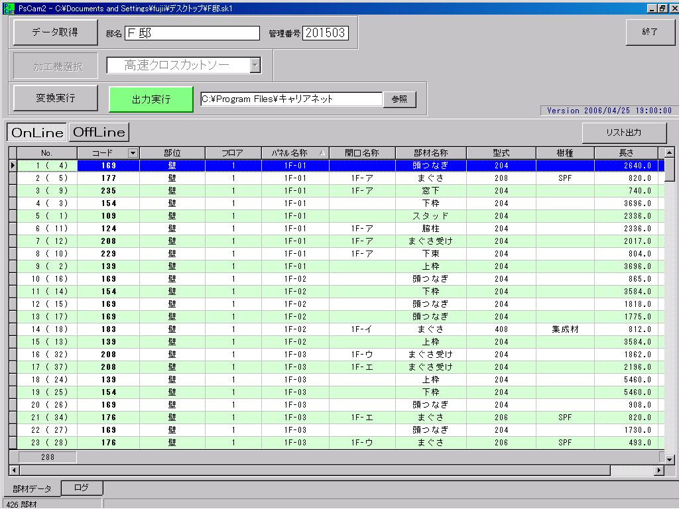This screenshot has width=679, height=509.
Task: Expand the 高速クロスカットソー machine dropdown
Action: coord(255,65)
